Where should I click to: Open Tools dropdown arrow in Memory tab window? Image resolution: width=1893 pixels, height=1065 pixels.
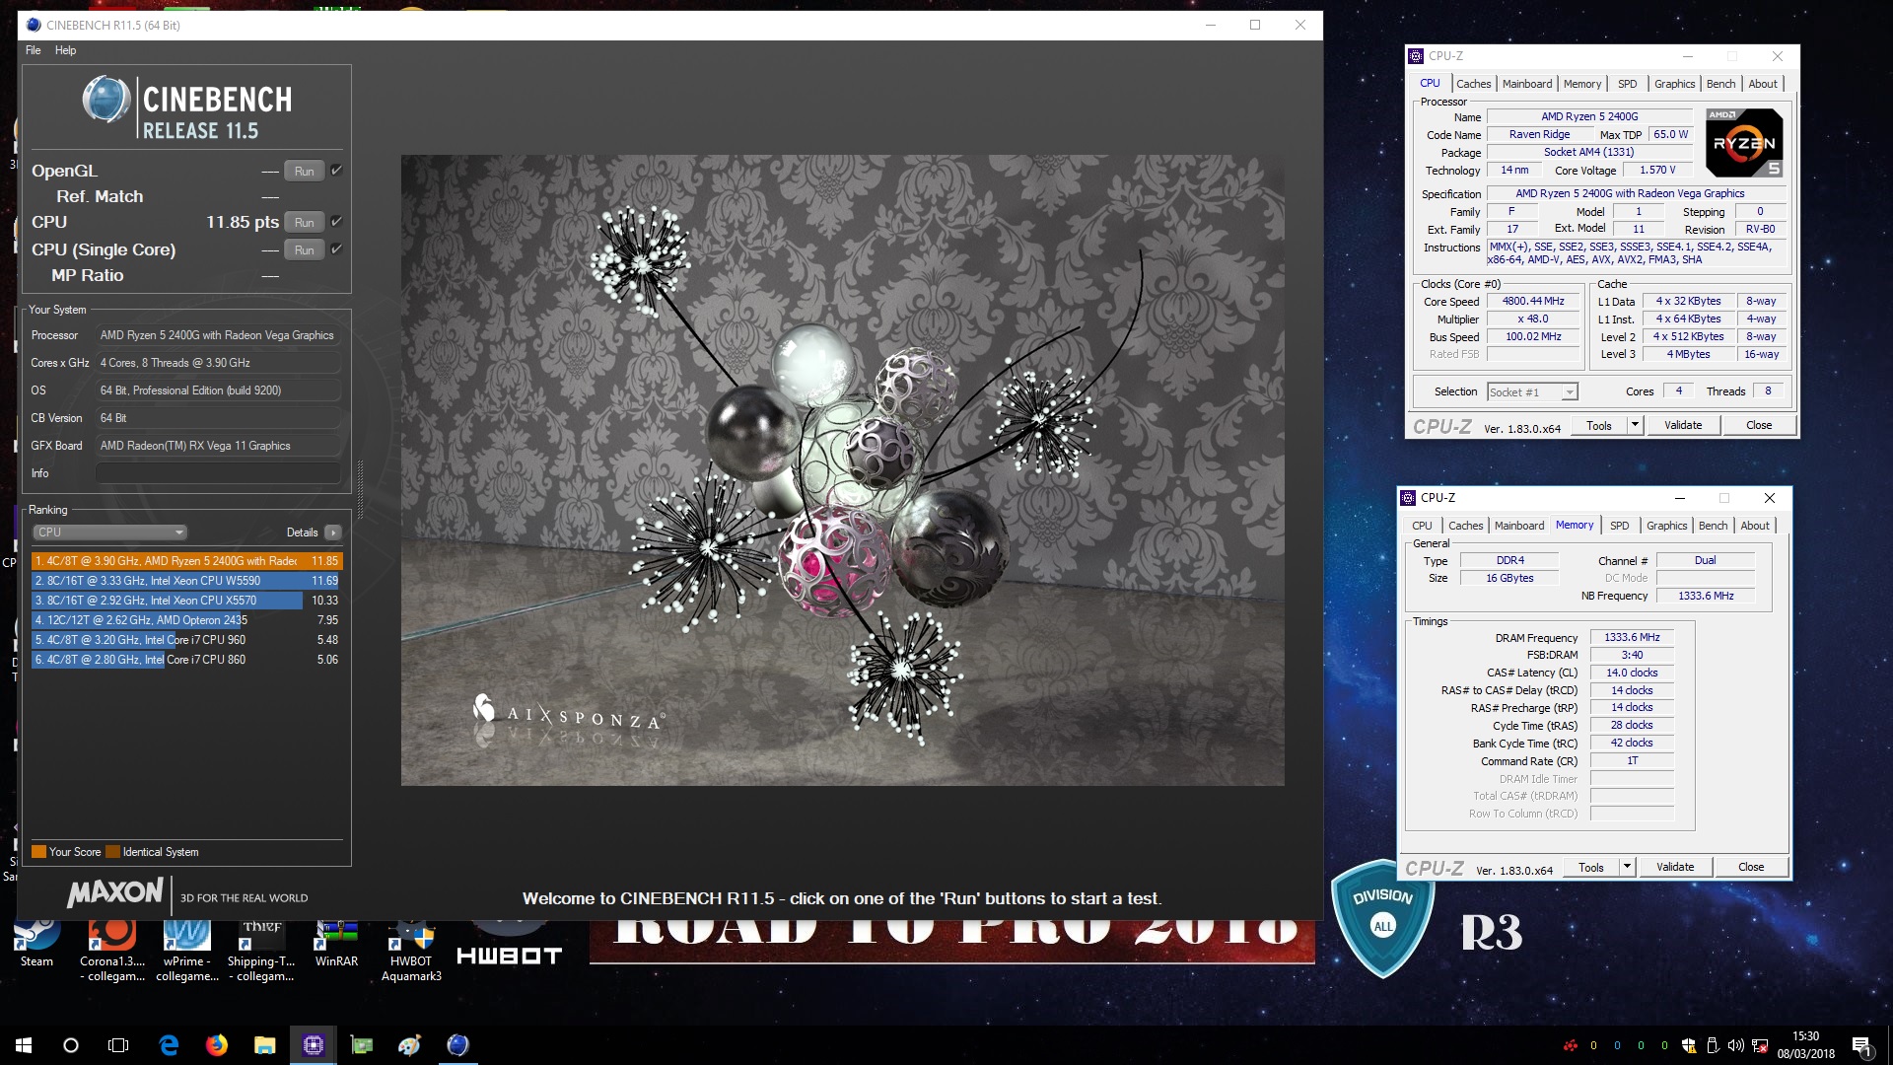tap(1626, 867)
